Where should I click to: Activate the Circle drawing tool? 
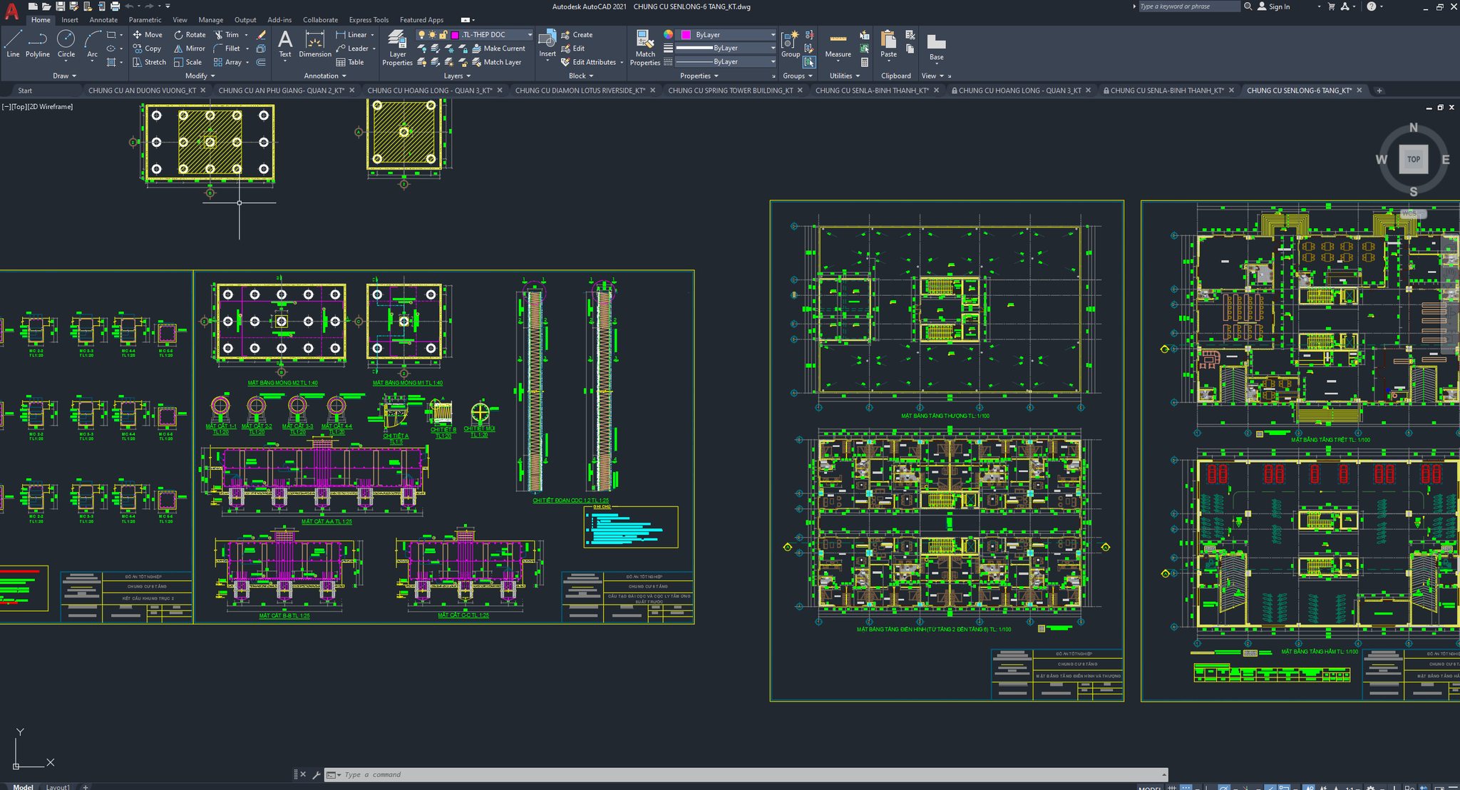point(66,44)
